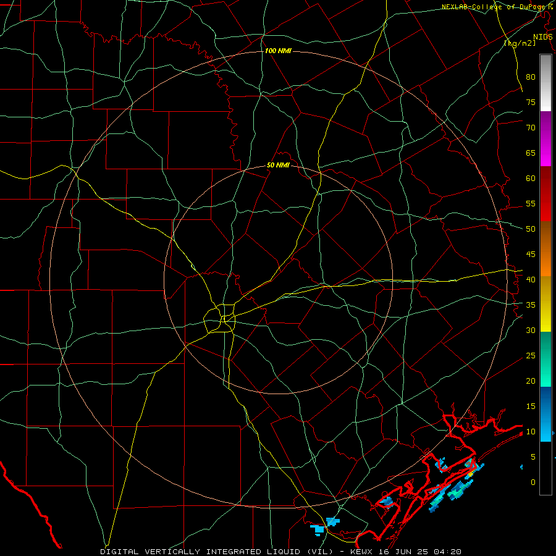Click the legend value 65
This screenshot has height=556, width=556.
(x=531, y=153)
